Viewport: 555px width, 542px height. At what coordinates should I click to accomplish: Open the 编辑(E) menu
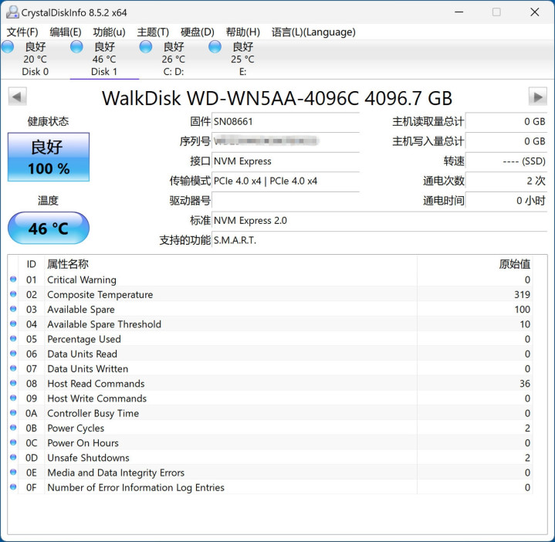click(x=66, y=32)
